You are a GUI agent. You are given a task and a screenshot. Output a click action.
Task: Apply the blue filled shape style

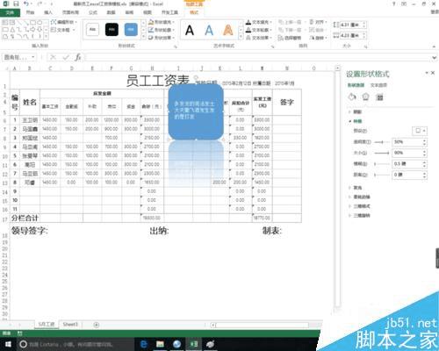(x=131, y=30)
